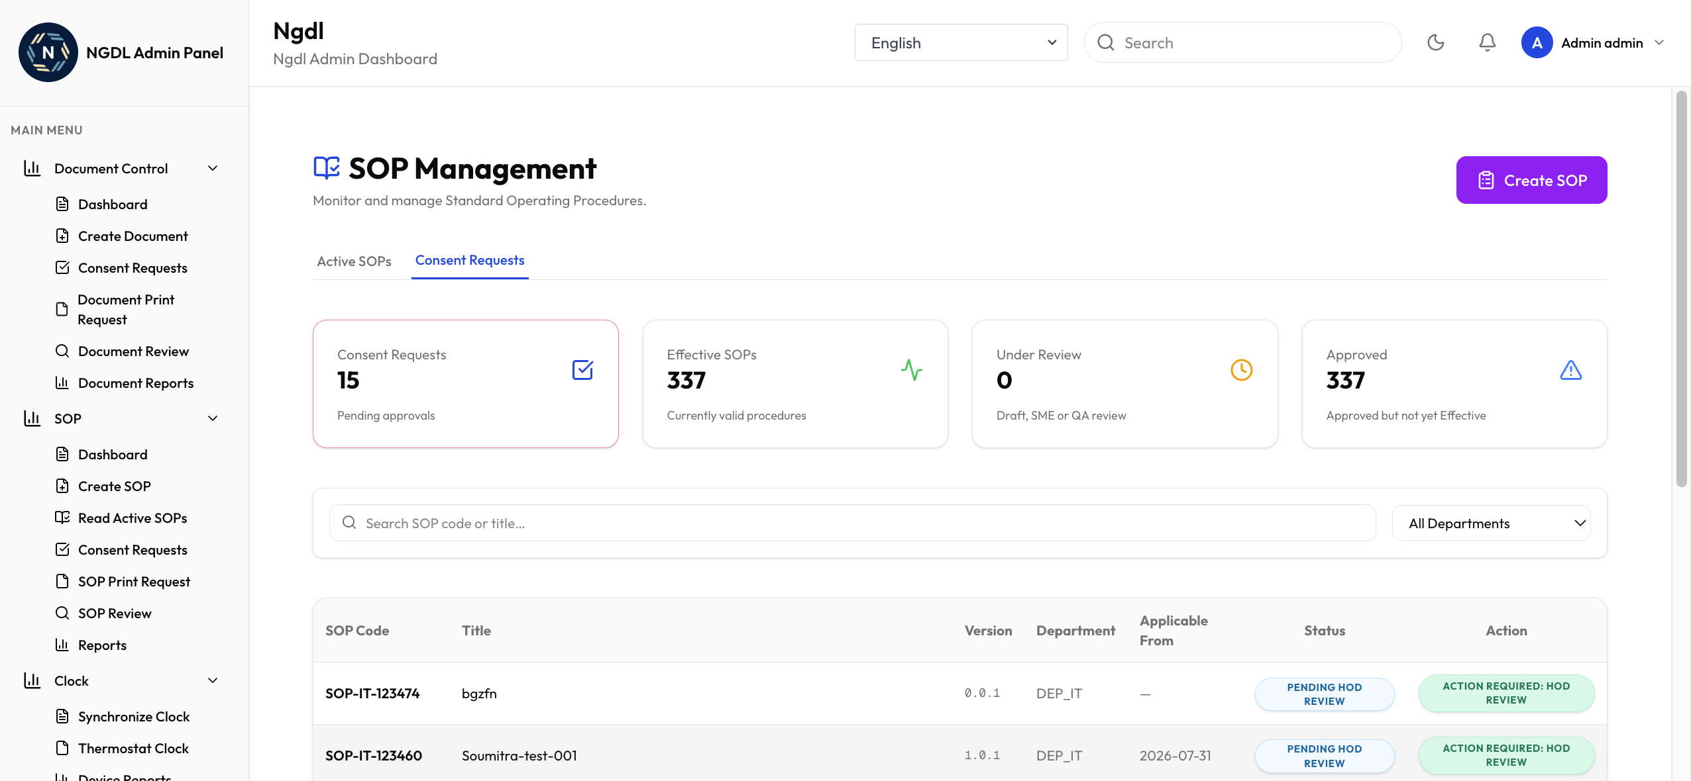Click the Document Review magnifier icon

[62, 351]
